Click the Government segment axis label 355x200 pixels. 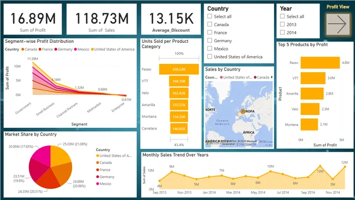(x=23, y=108)
